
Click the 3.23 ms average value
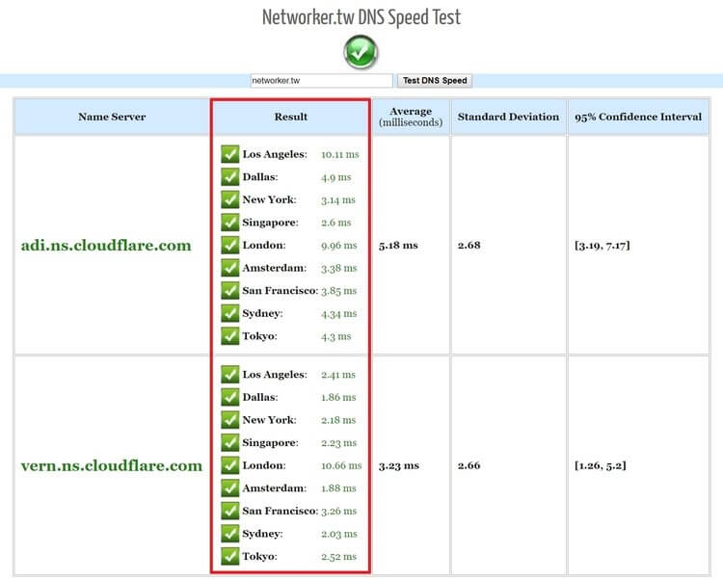pos(399,465)
